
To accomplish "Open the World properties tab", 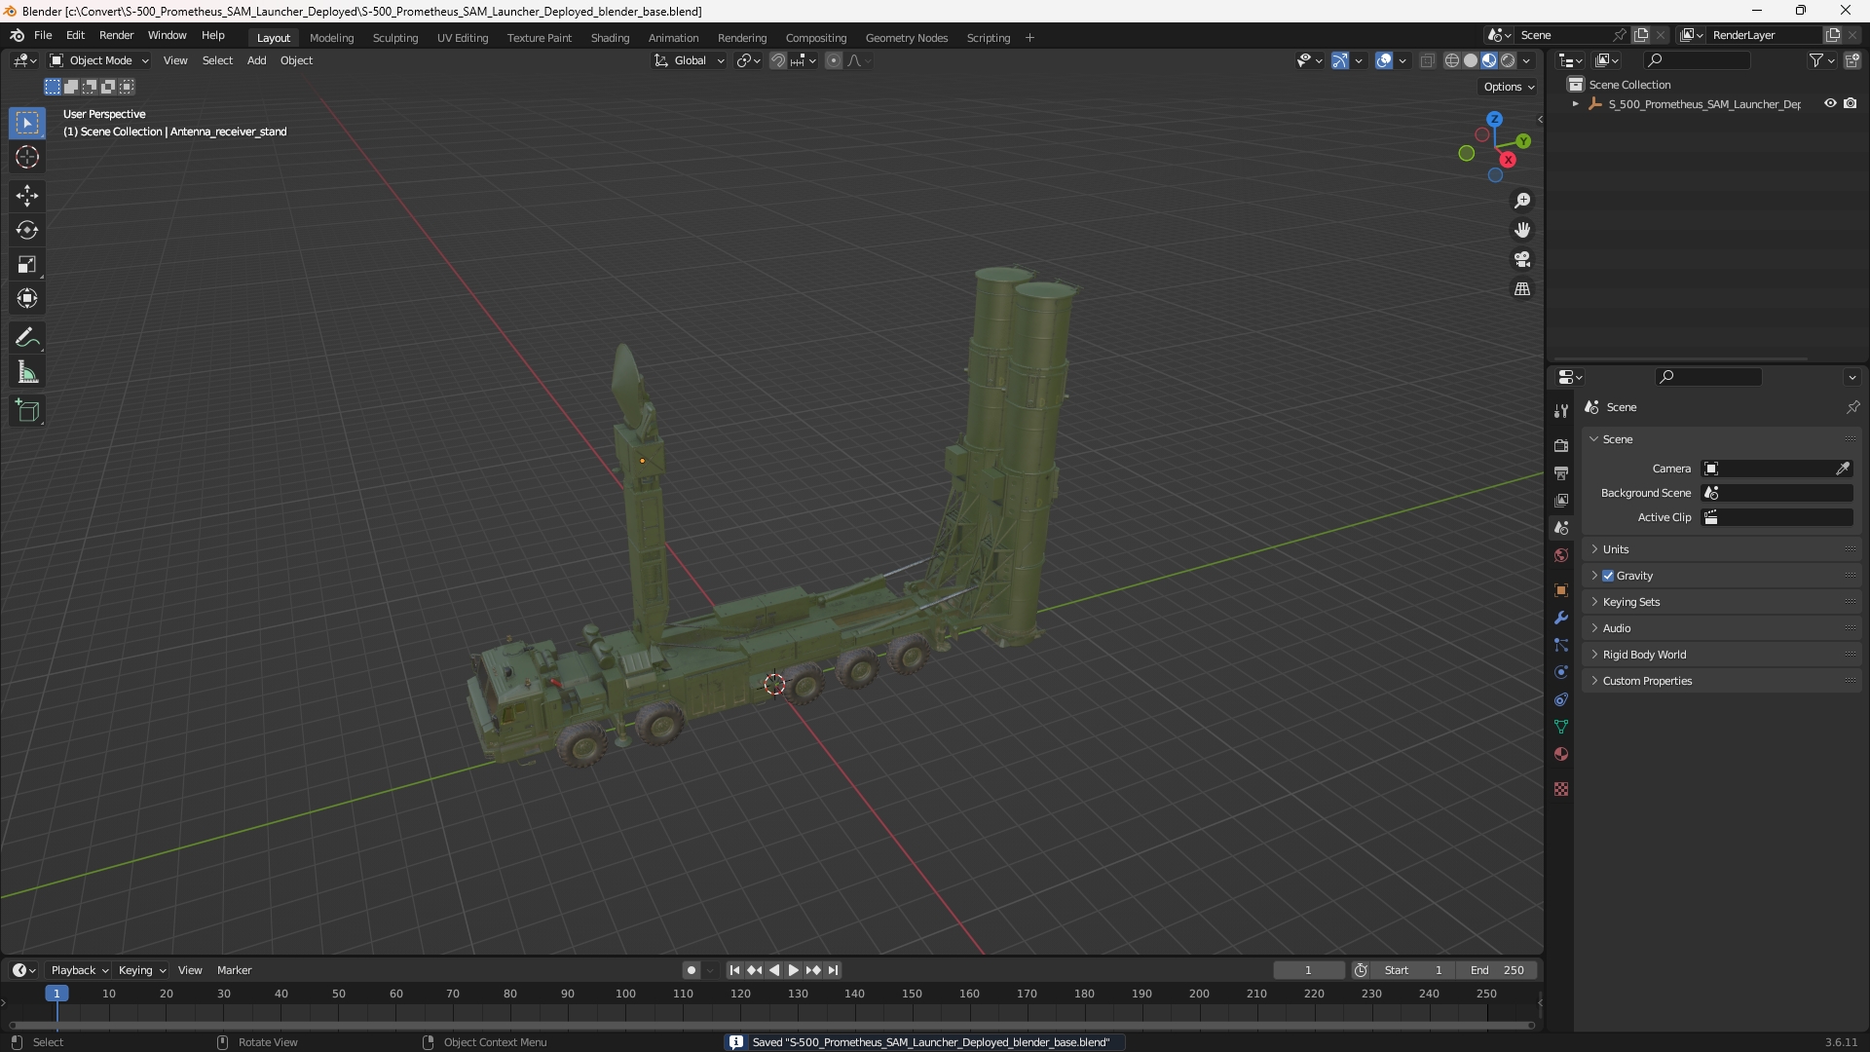I will (x=1561, y=555).
